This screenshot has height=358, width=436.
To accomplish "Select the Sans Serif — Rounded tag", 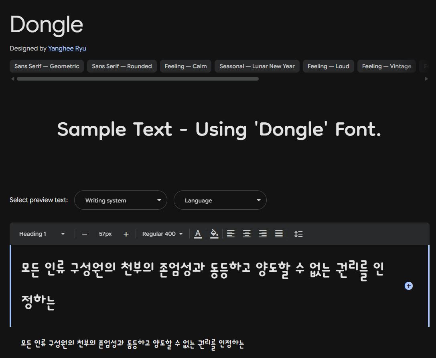I will click(122, 66).
